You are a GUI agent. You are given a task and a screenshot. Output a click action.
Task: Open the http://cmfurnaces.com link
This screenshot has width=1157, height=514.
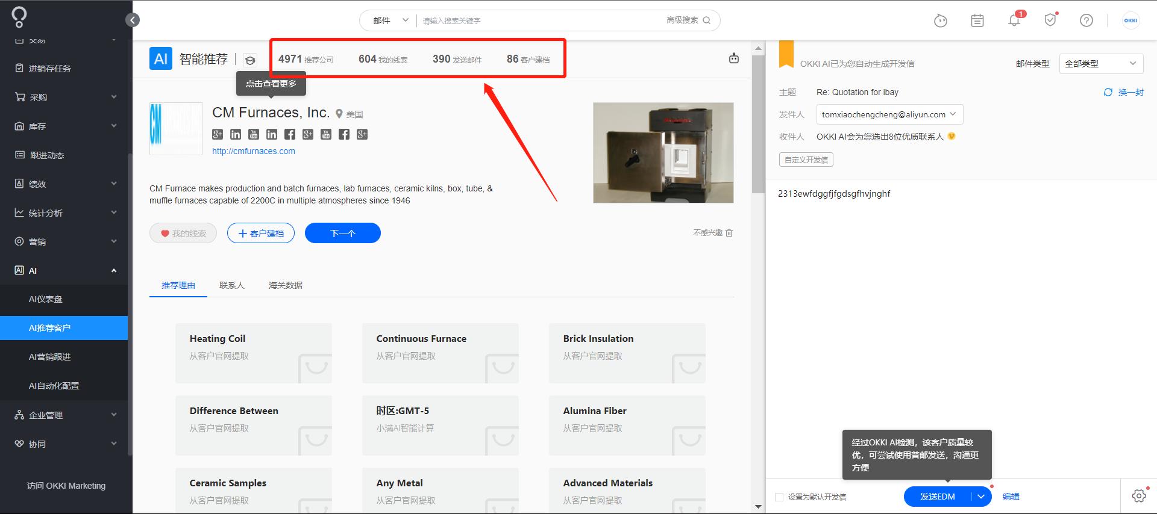[x=254, y=151]
